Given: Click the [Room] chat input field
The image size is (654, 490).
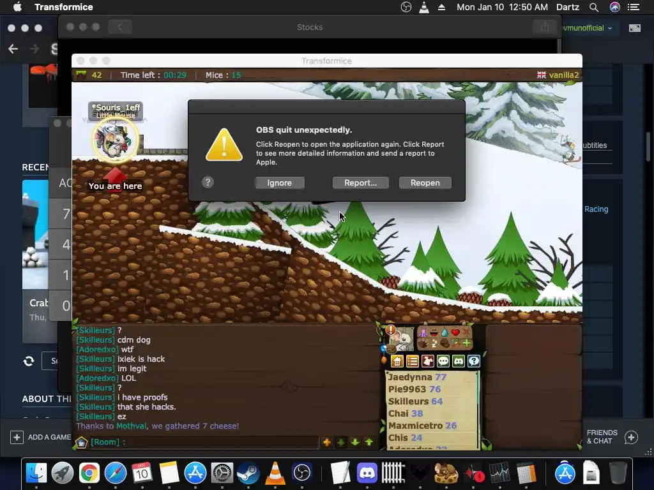Looking at the screenshot, I should pos(204,442).
